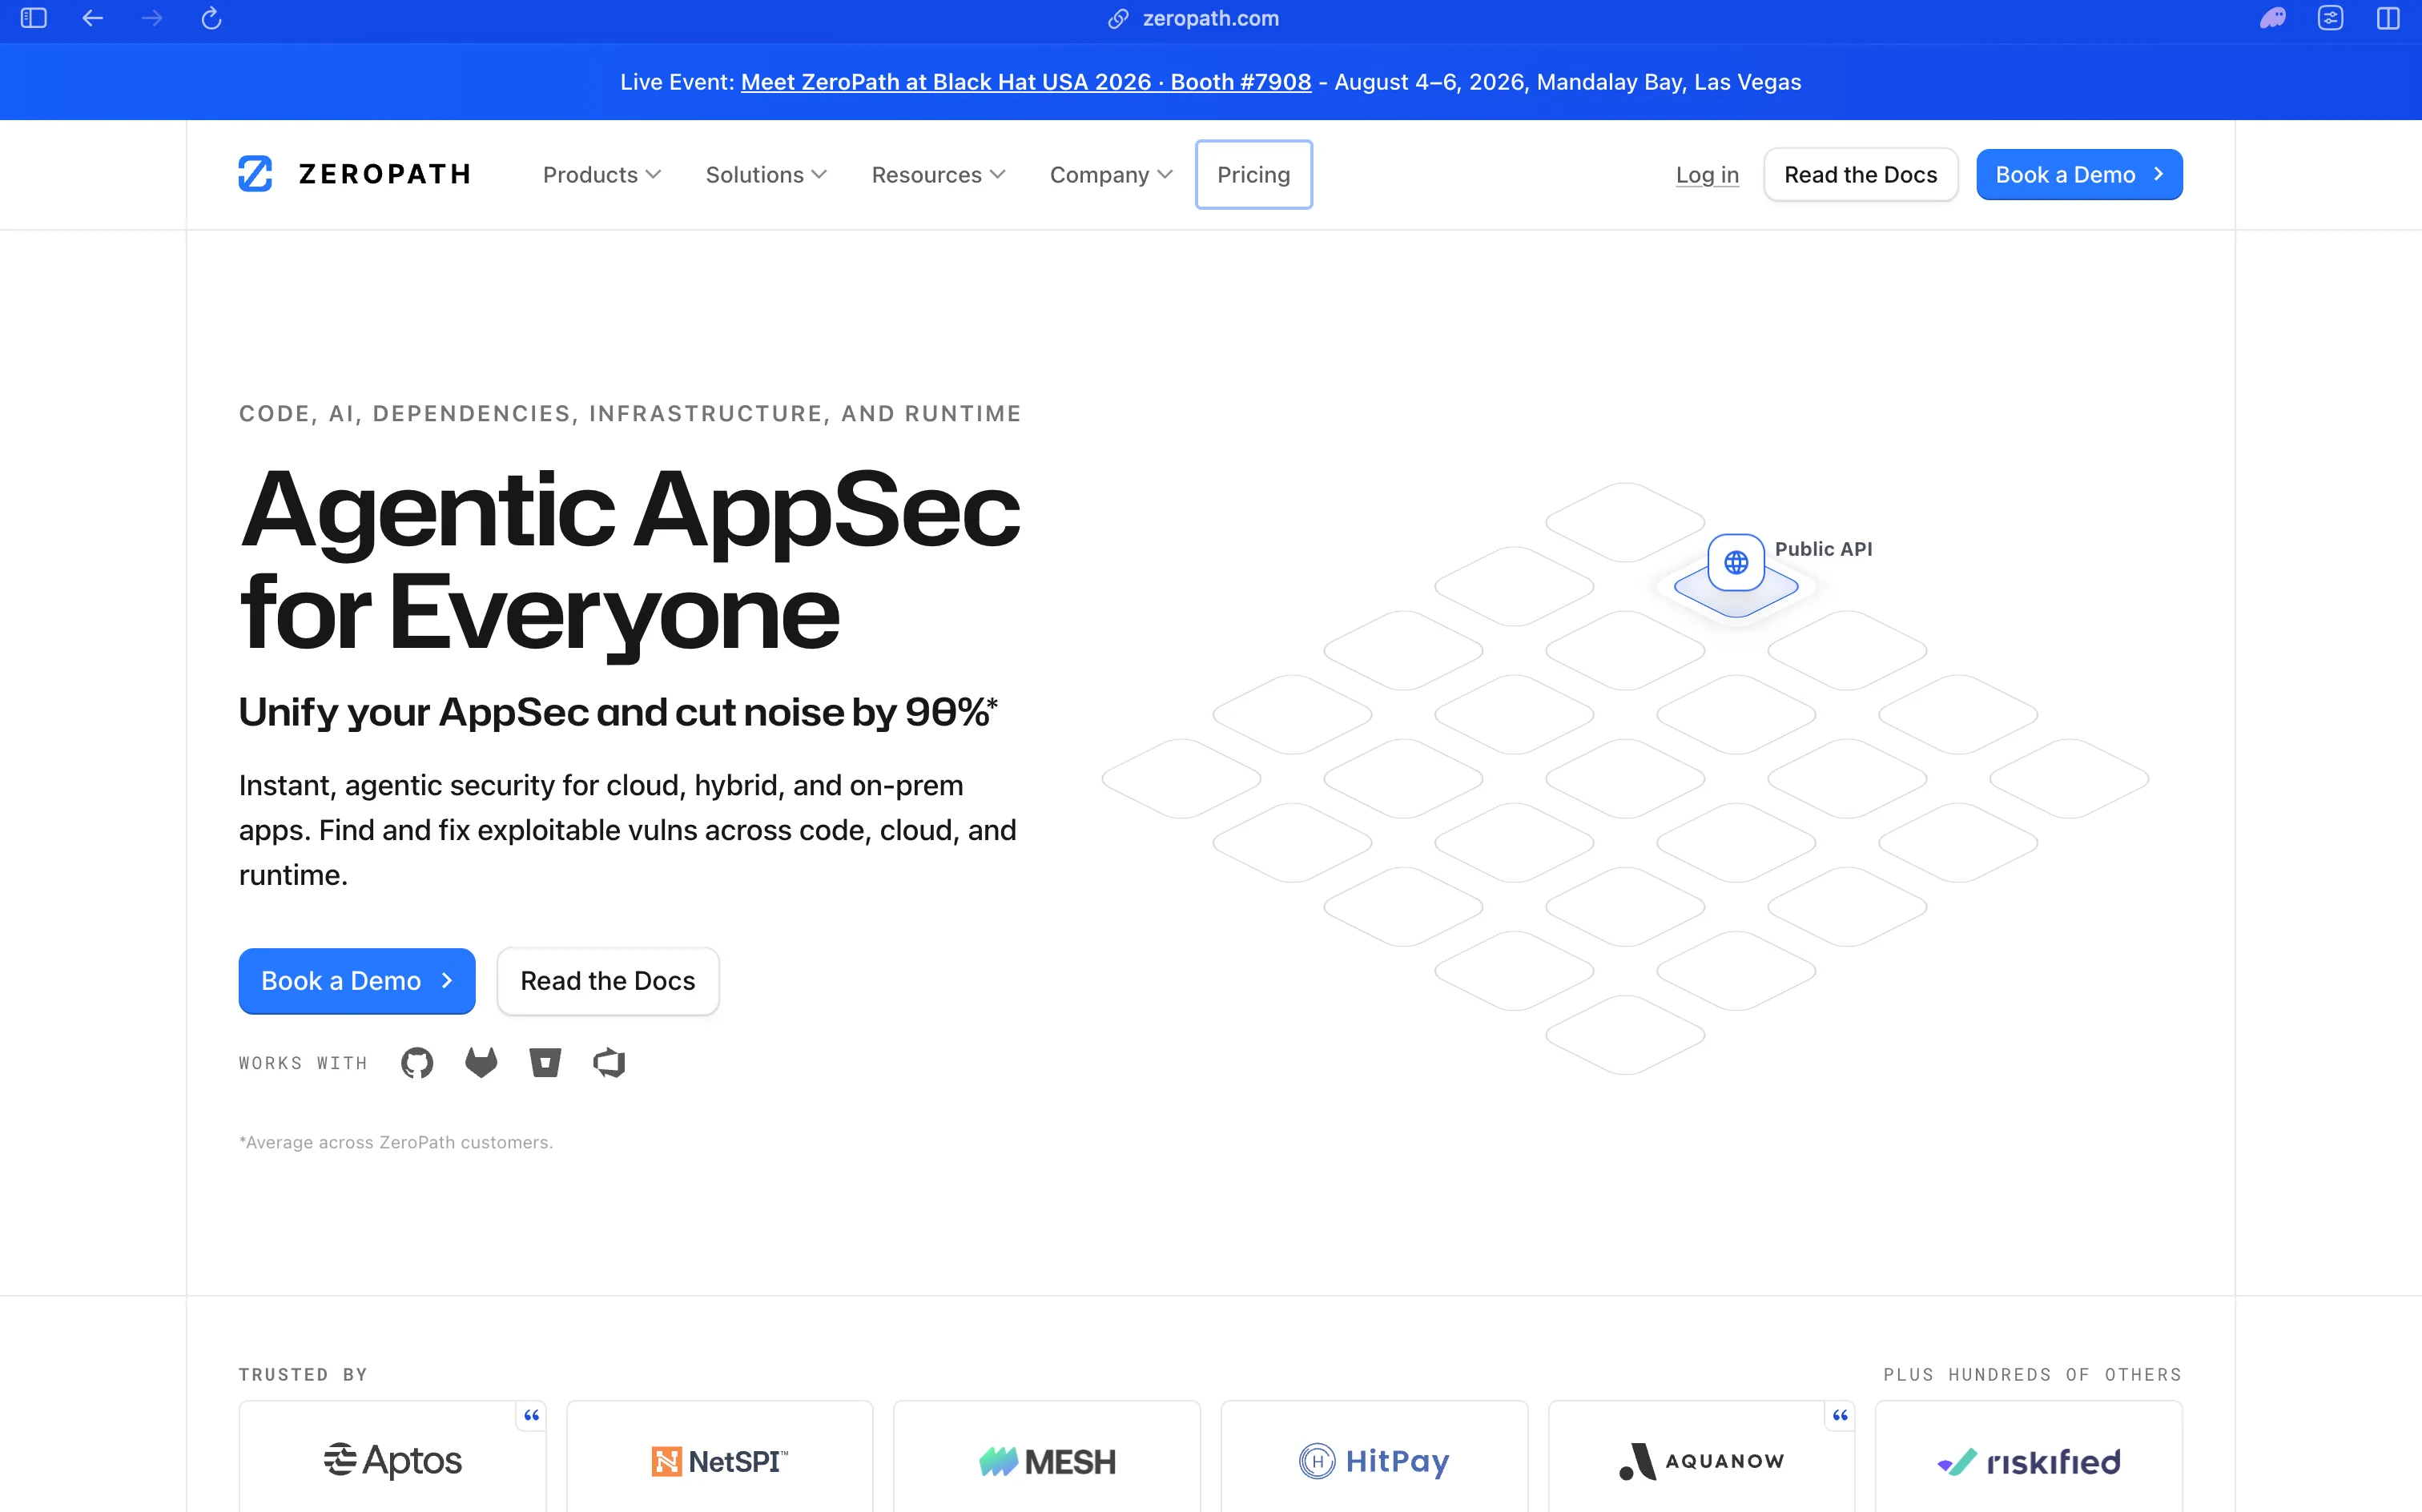Select the Aptos logo
The image size is (2422, 1512).
click(393, 1461)
